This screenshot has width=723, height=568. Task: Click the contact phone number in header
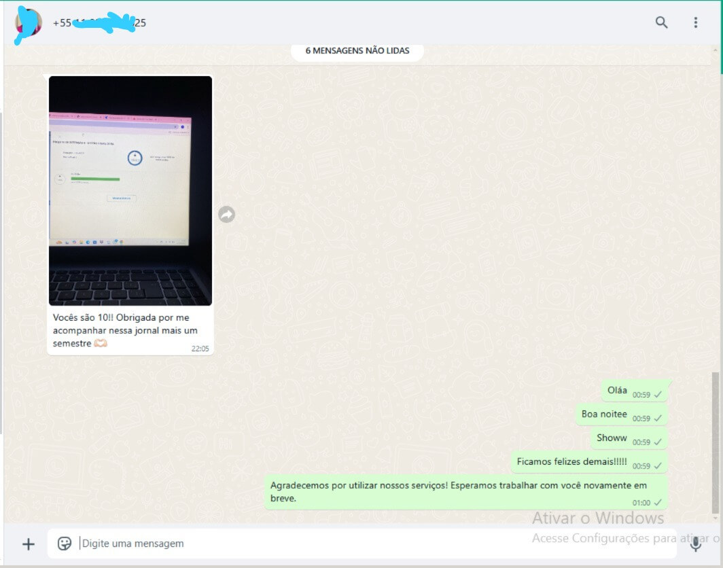[x=99, y=23]
